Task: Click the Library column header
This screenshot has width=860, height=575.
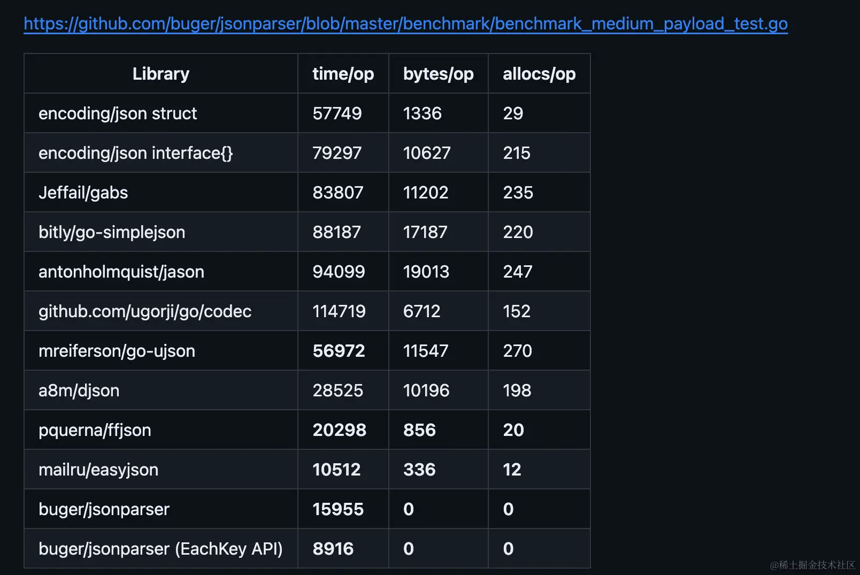Action: tap(161, 74)
